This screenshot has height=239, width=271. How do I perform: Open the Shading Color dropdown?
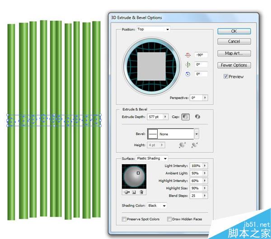point(157,206)
